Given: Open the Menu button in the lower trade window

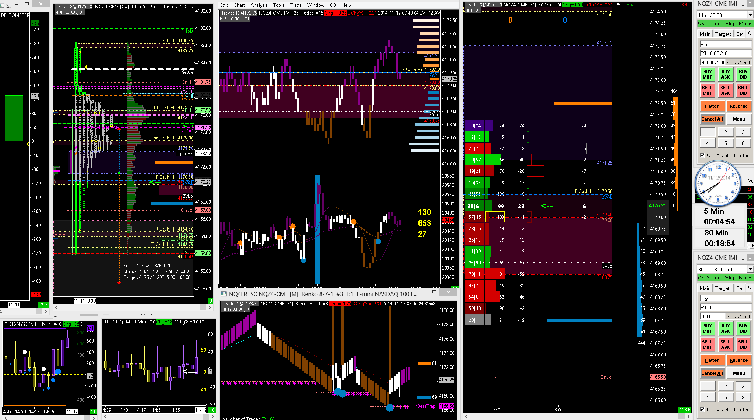Looking at the screenshot, I should coord(739,373).
